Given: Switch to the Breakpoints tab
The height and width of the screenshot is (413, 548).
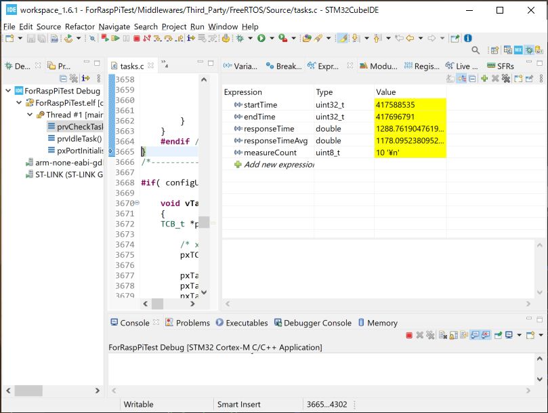Looking at the screenshot, I should click(x=284, y=66).
